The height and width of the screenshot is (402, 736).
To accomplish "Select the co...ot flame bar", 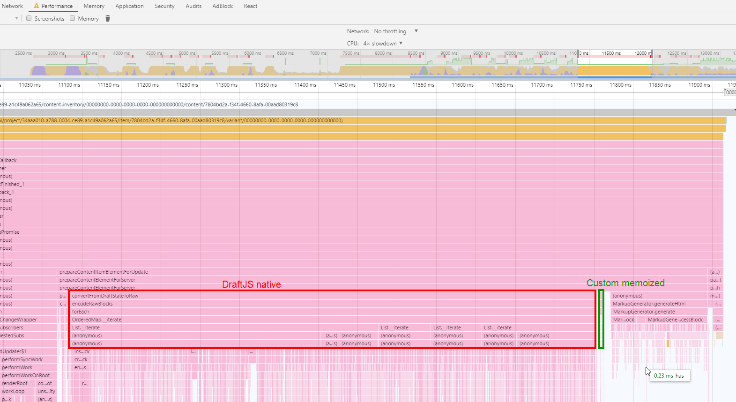I will coord(46,383).
